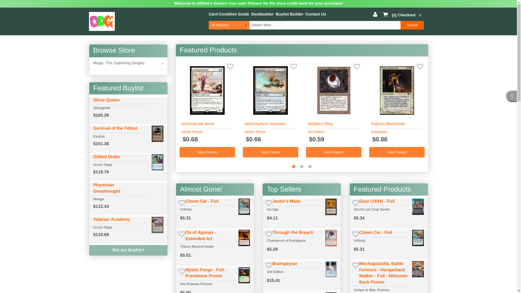This screenshot has height=293, width=521.
Task: Add Mystic Forge Prerelease Promo to wishlist
Action: point(182,271)
